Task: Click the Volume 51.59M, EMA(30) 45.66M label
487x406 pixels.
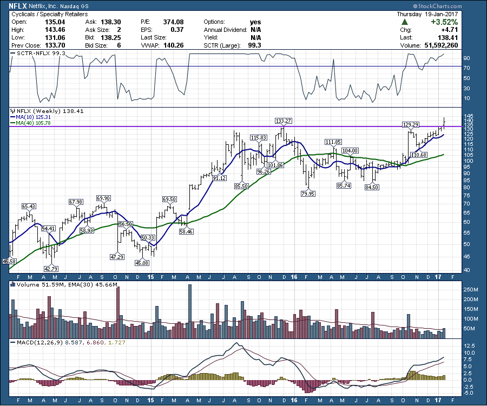Action: (x=67, y=284)
